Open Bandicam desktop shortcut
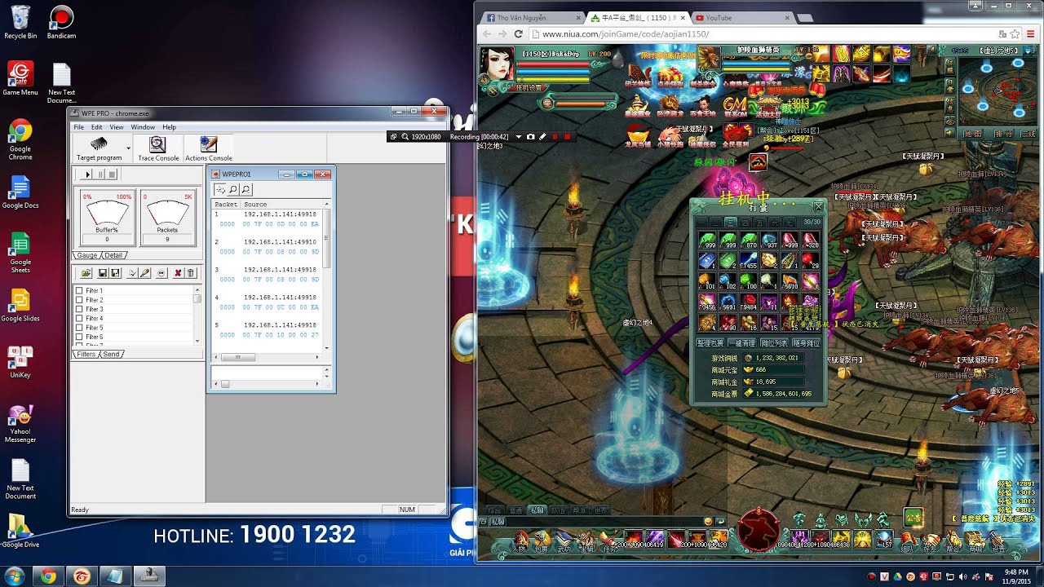The width and height of the screenshot is (1044, 587). [61, 21]
